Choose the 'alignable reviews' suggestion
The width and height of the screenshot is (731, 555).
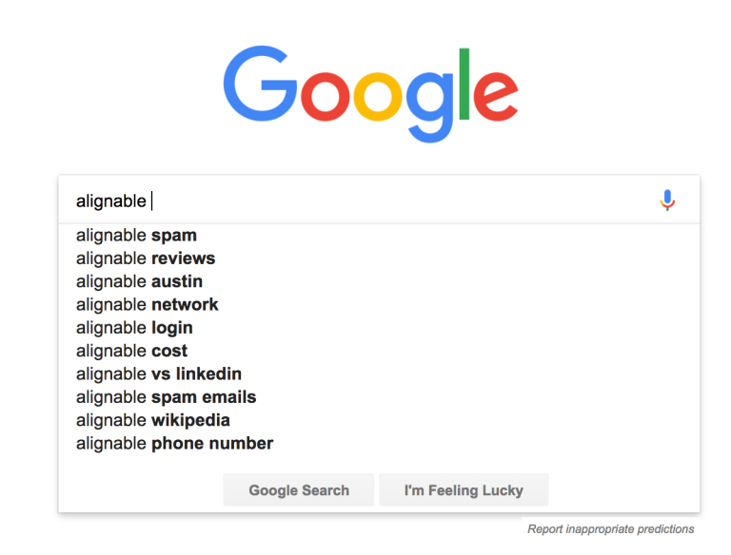(146, 258)
